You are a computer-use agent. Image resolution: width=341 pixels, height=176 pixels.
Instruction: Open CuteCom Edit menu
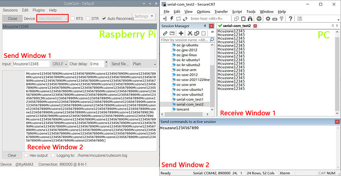25,10
